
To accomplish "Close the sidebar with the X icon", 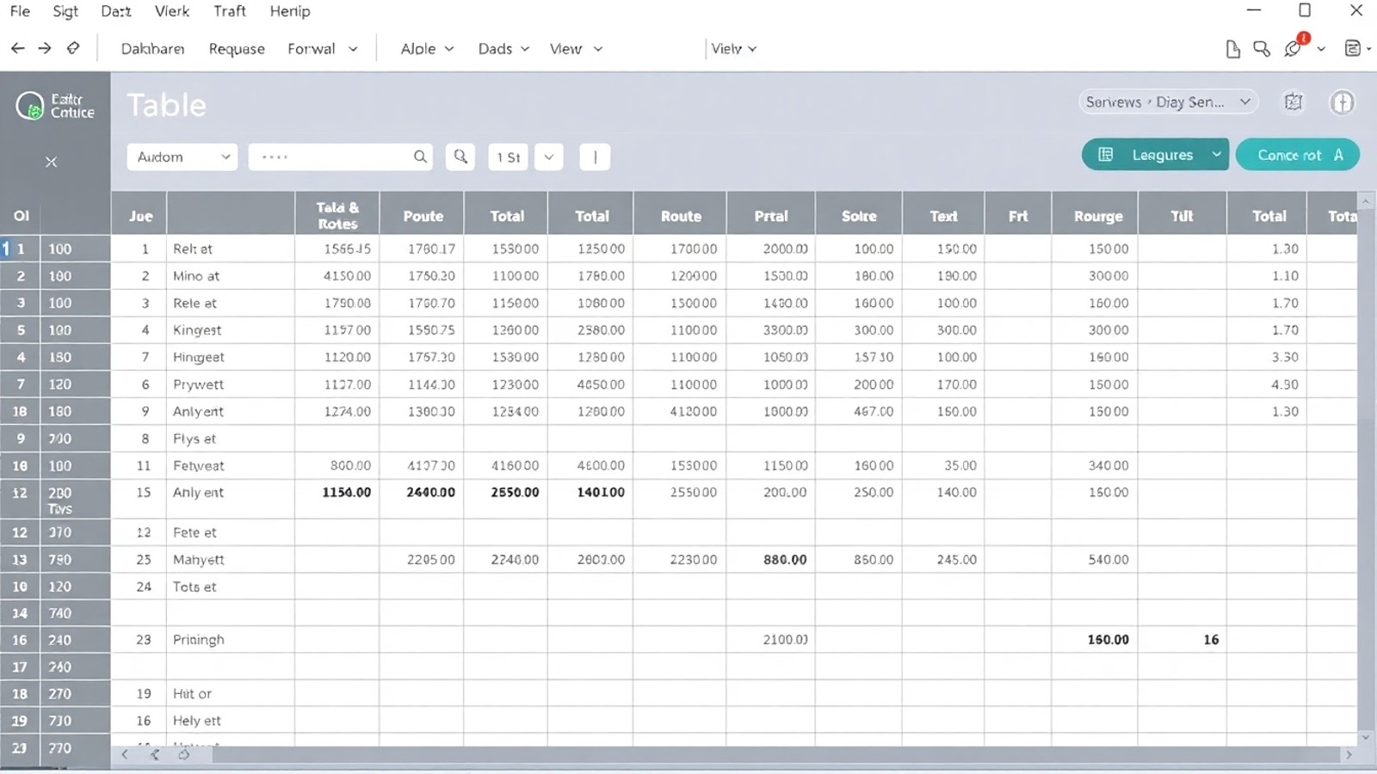I will (x=52, y=162).
